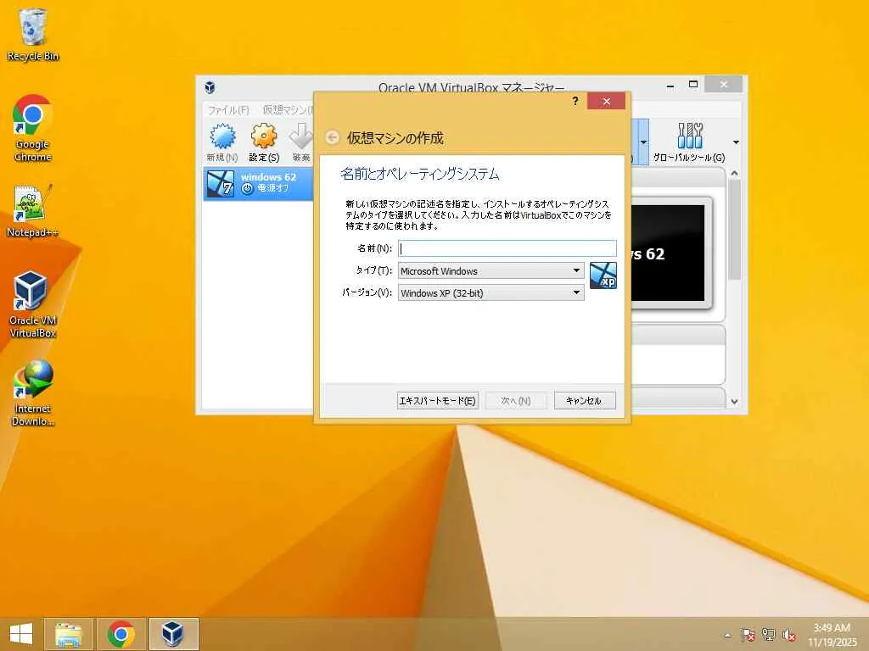Image resolution: width=869 pixels, height=651 pixels.
Task: Click the help question mark in dialog
Action: (x=575, y=101)
